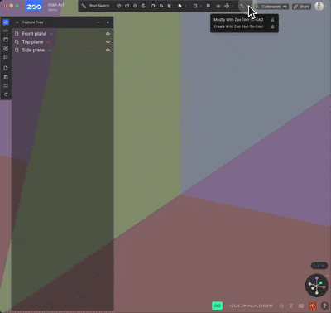The image size is (331, 313).
Task: Click the Start Sketch button
Action: point(96,6)
